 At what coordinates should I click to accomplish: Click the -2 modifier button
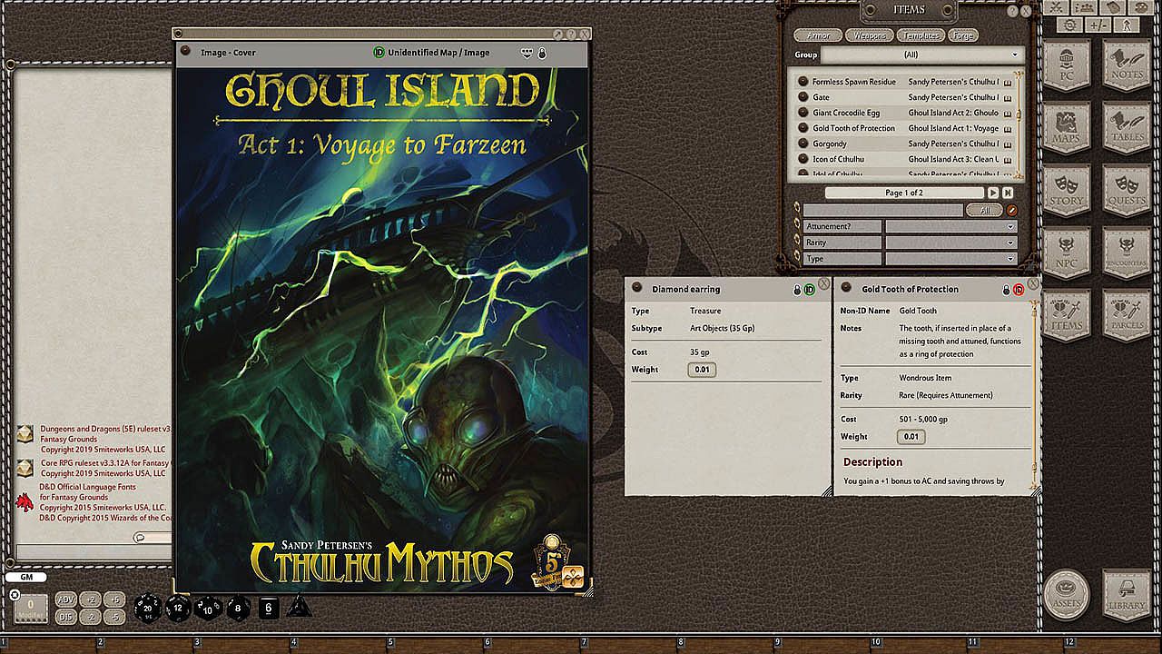pyautogui.click(x=91, y=617)
